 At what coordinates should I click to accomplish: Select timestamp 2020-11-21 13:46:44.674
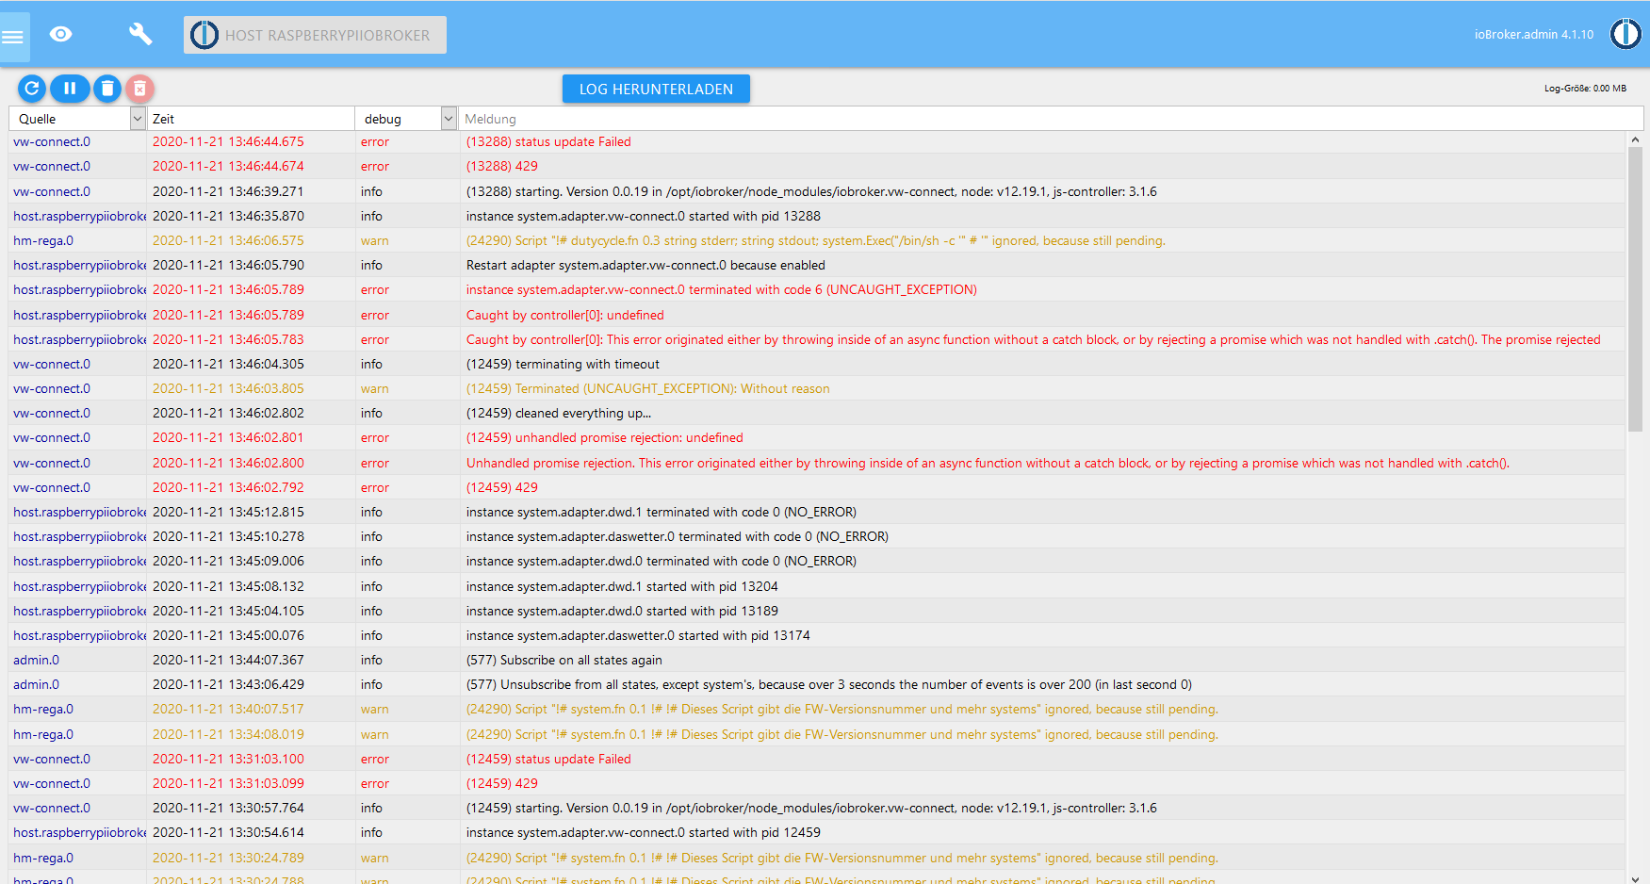(x=228, y=167)
